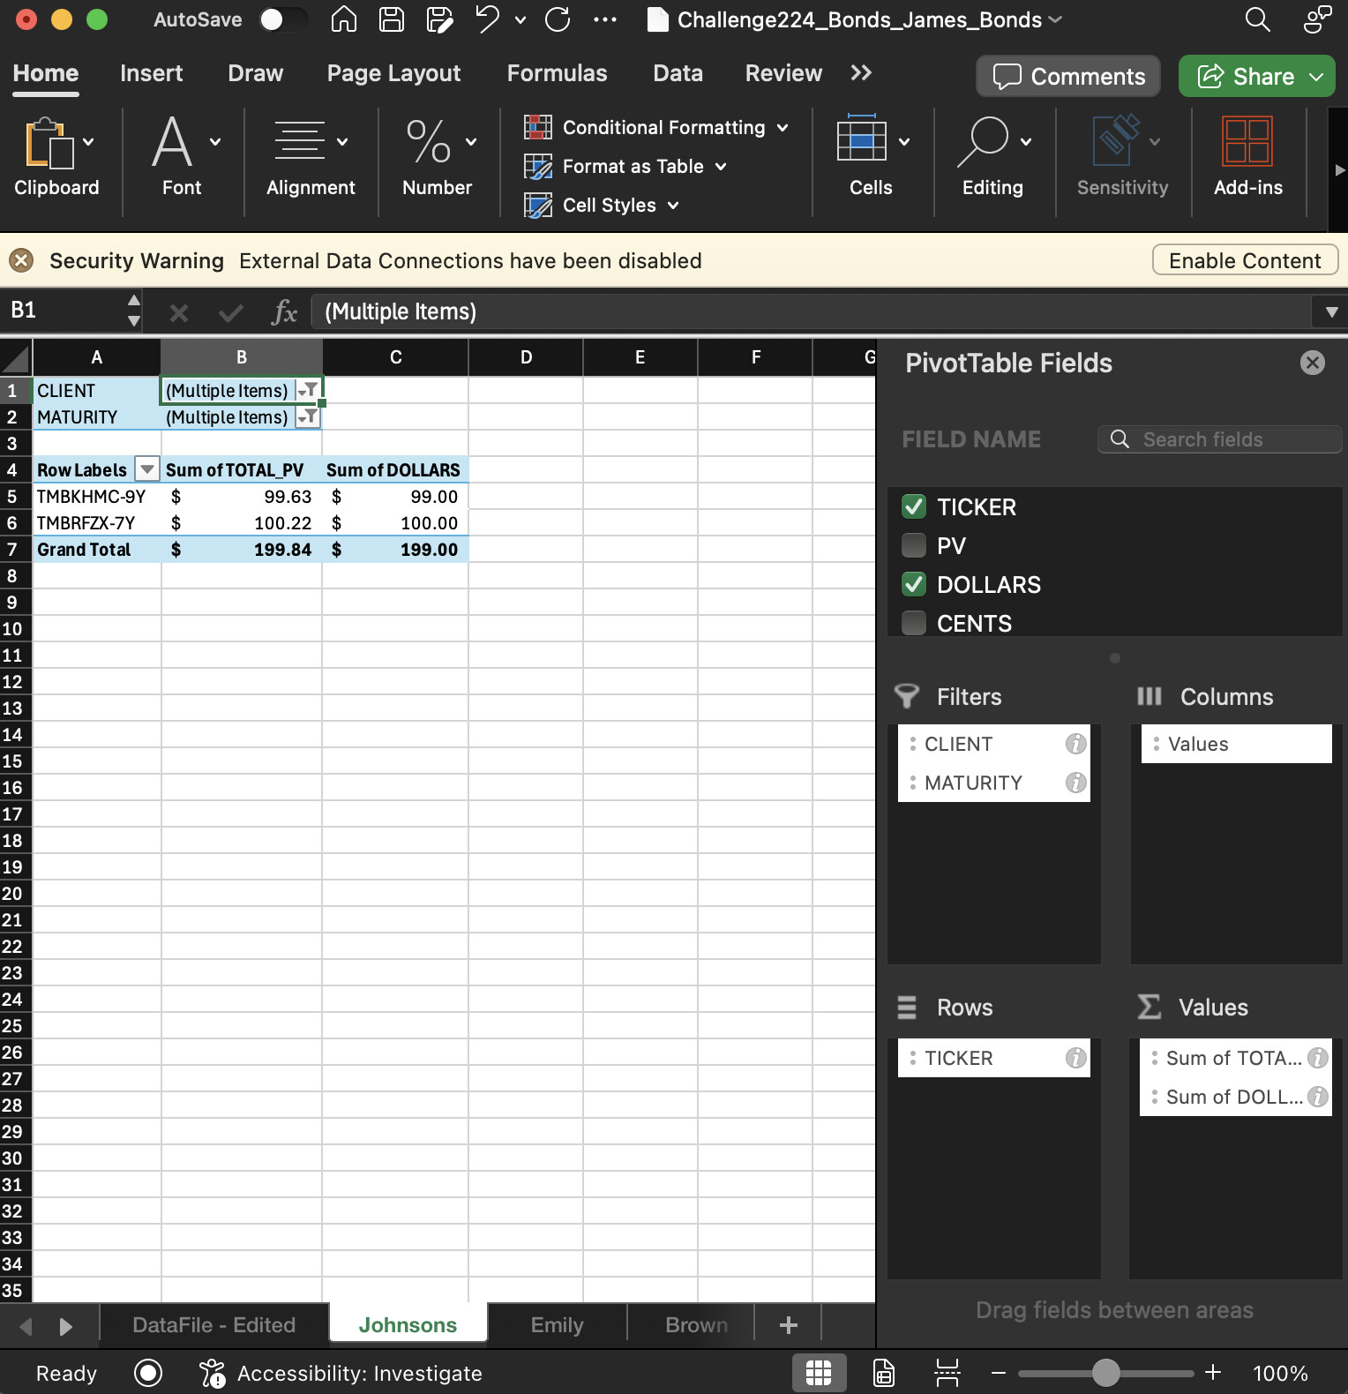Screen dimensions: 1348x1394
Task: Toggle the AutoSave switch
Action: tap(282, 19)
